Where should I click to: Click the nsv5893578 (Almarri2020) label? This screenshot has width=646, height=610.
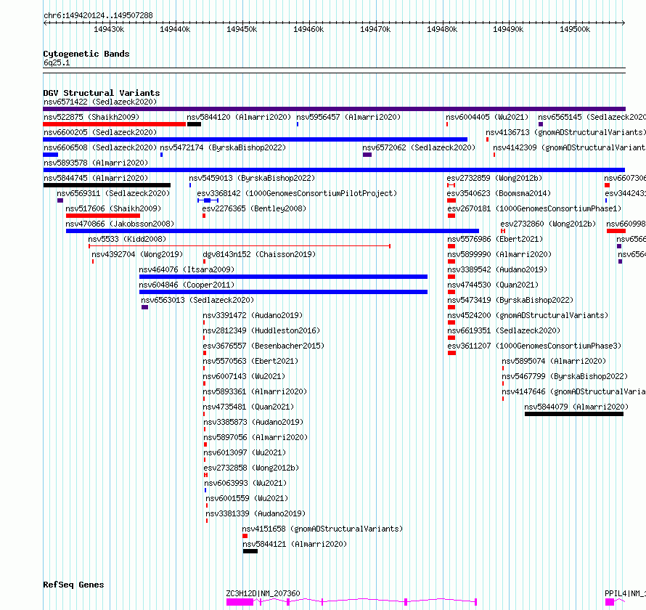(x=96, y=163)
